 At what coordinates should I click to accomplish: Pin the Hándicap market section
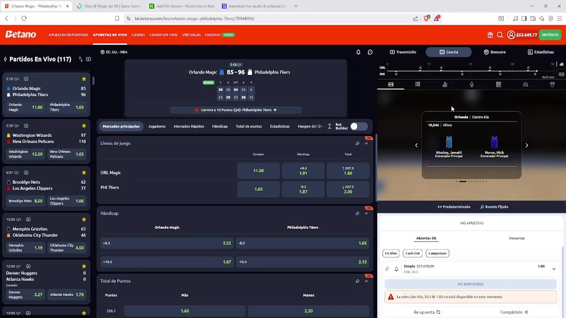tap(357, 213)
